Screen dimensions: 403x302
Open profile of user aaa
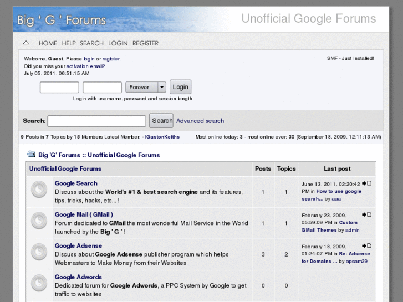(x=336, y=199)
